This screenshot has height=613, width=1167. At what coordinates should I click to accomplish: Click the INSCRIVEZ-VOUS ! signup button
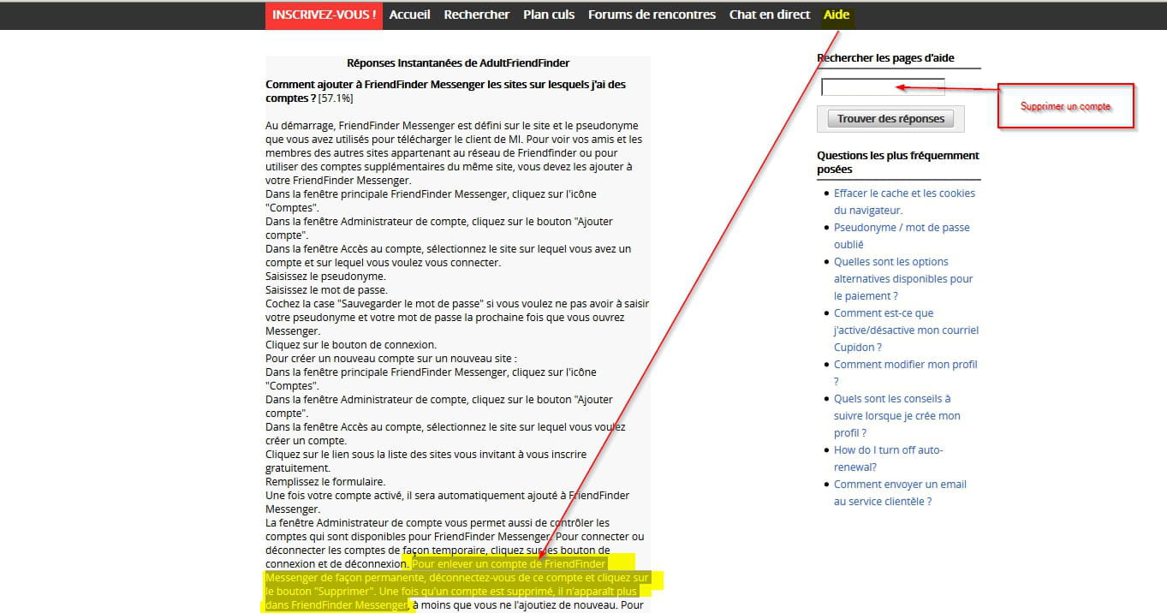click(324, 15)
